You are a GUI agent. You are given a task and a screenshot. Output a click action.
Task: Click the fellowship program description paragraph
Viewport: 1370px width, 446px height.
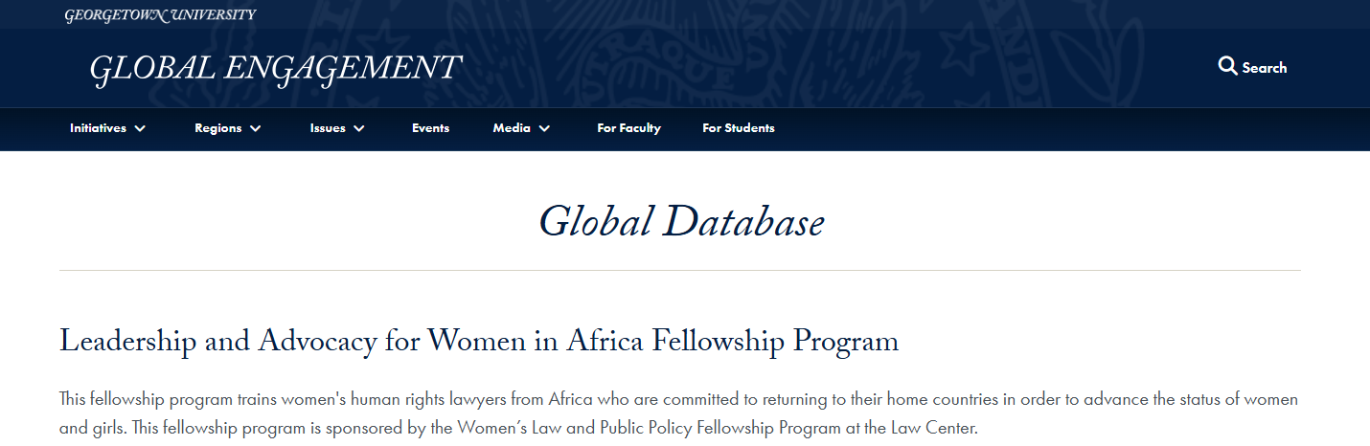click(679, 413)
